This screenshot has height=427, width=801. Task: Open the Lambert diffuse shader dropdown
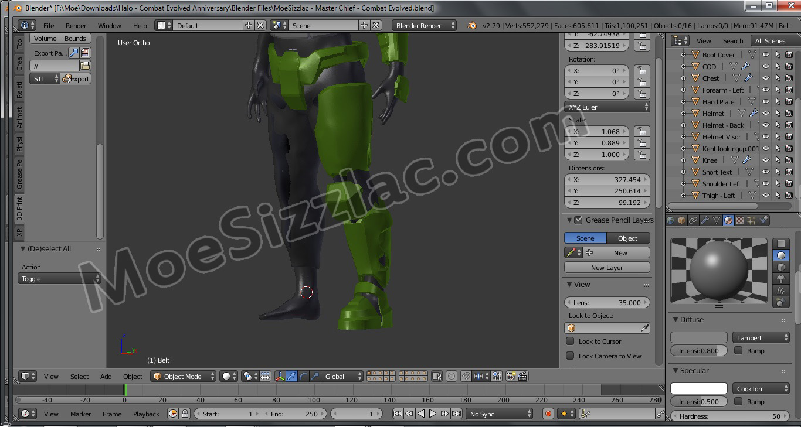click(x=761, y=337)
